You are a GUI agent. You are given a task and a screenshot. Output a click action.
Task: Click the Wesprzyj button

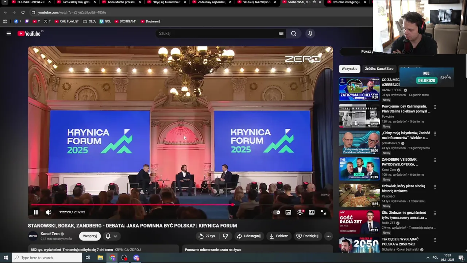pos(90,236)
